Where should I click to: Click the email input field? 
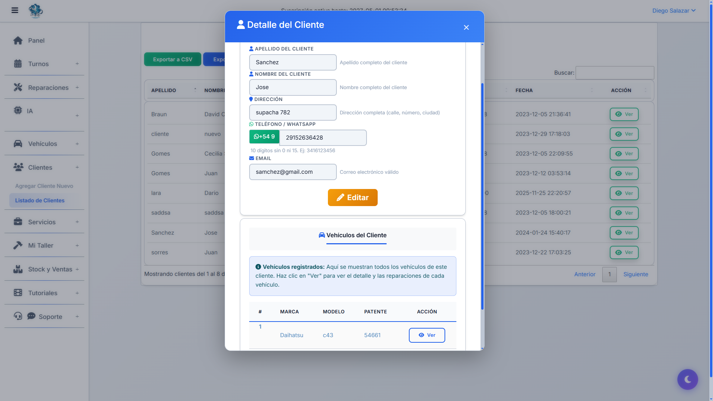[293, 172]
